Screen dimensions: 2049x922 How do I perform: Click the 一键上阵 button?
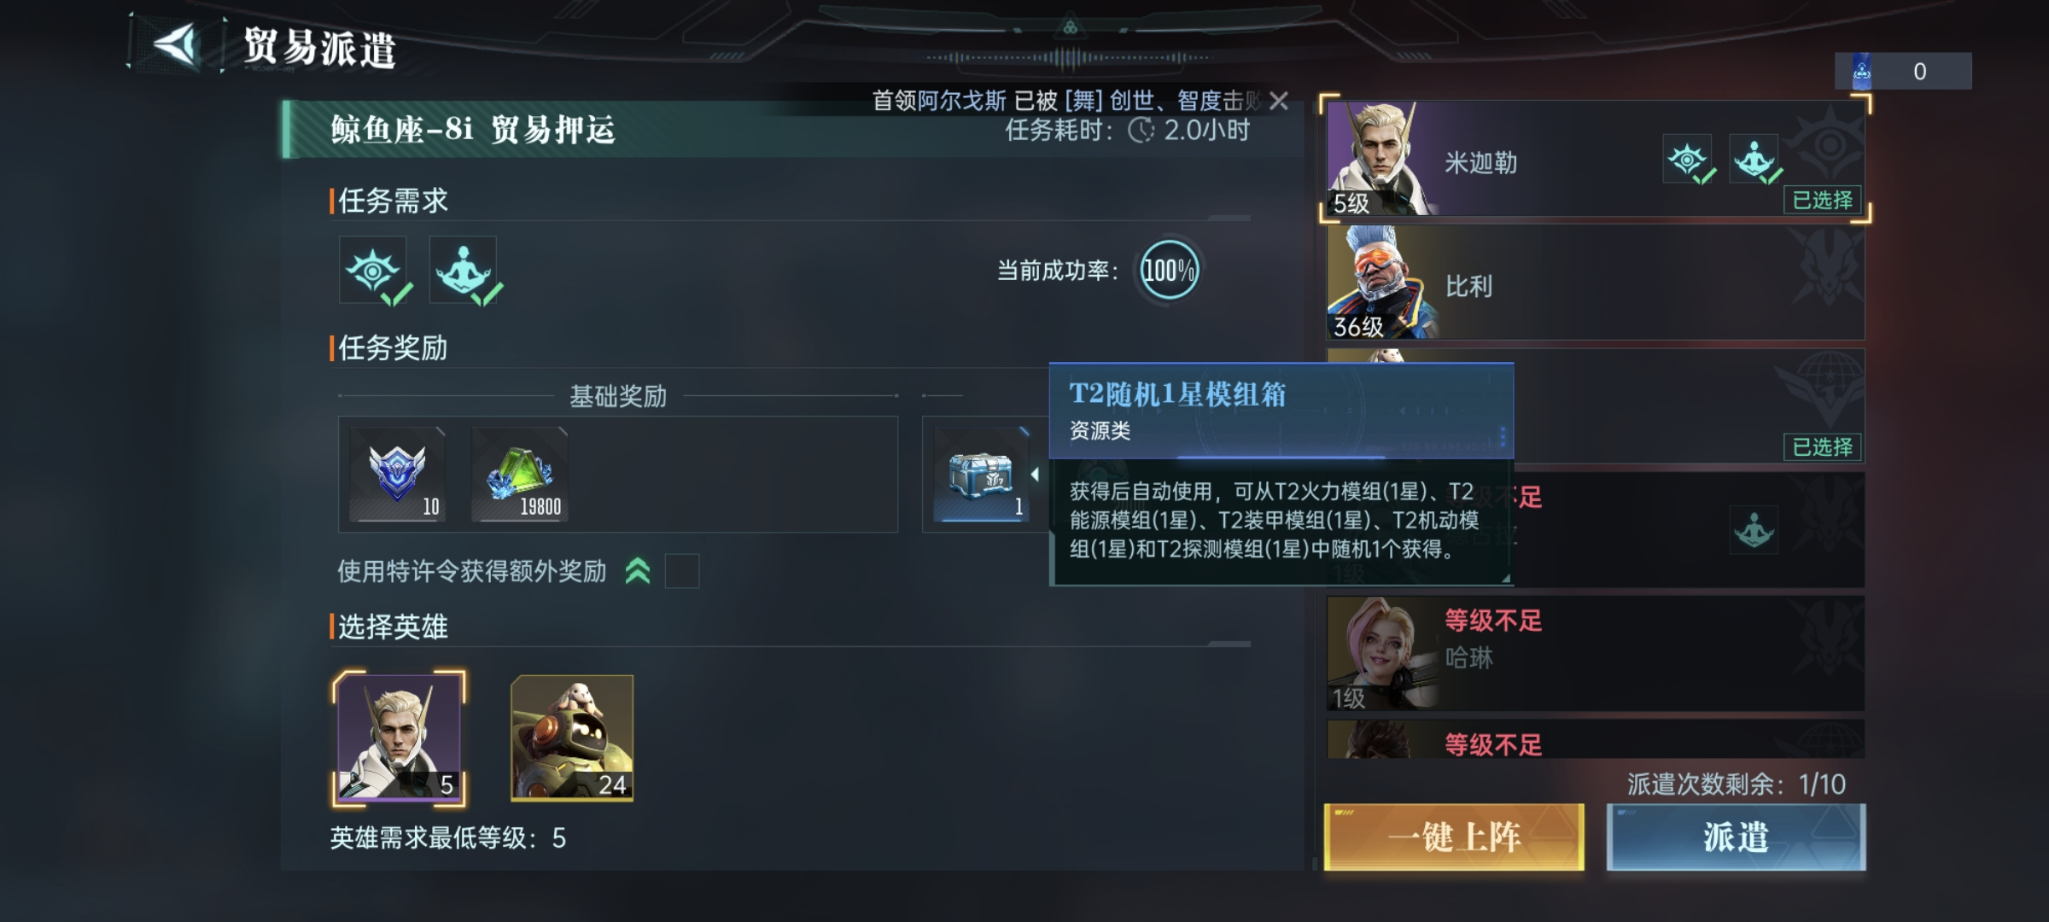(1454, 837)
